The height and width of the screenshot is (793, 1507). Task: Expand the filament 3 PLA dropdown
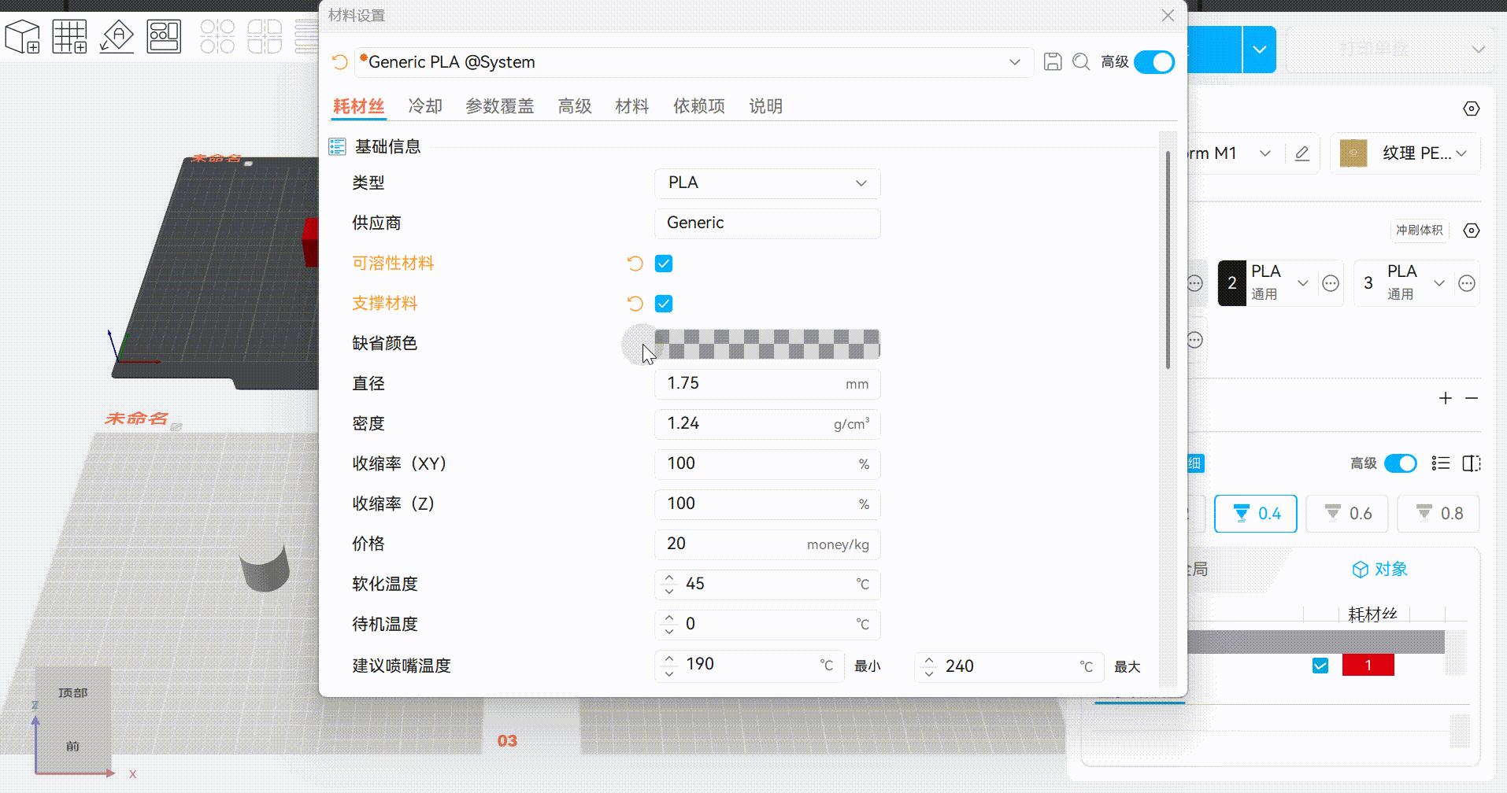pyautogui.click(x=1439, y=283)
